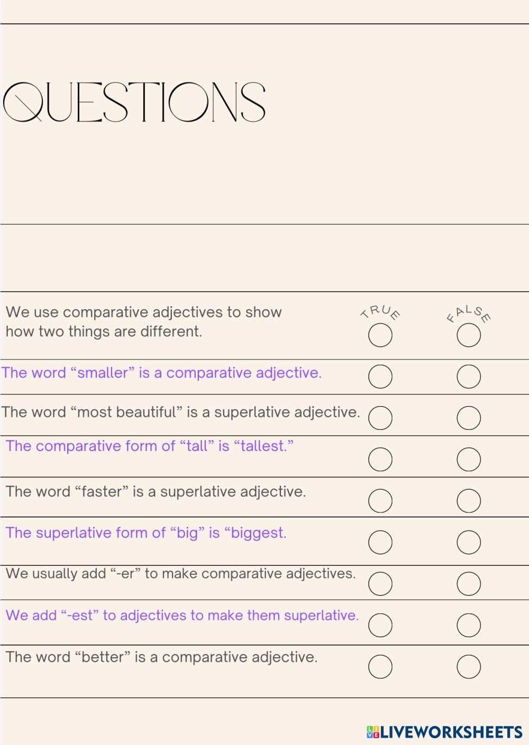Select True for "smaller" is comparative

coord(380,376)
